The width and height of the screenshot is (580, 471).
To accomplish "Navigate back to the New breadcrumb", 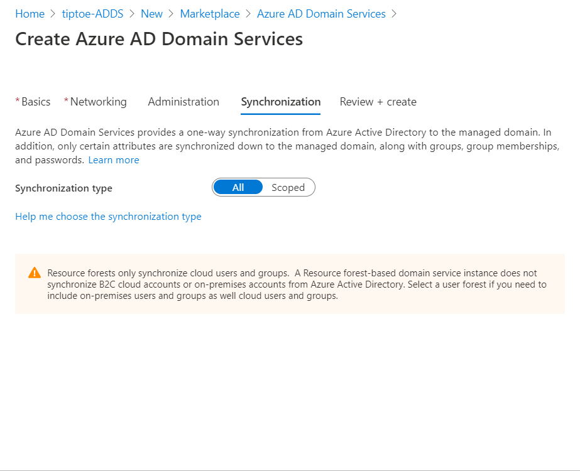I will (151, 14).
